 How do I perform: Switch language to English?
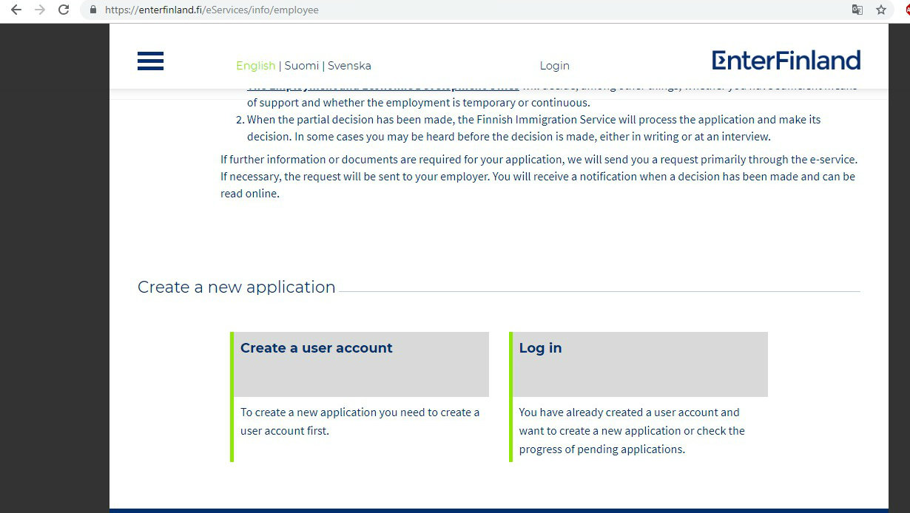[255, 66]
